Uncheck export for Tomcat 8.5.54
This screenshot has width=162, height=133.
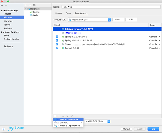(57, 48)
